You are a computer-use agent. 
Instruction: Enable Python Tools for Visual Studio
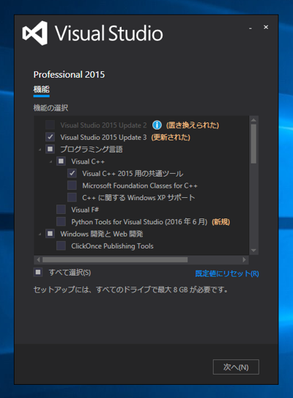[61, 221]
